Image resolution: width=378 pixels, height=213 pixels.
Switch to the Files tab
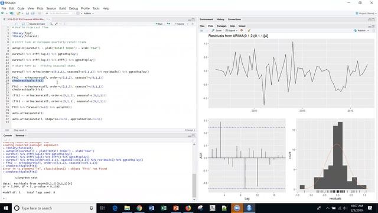pos(202,26)
